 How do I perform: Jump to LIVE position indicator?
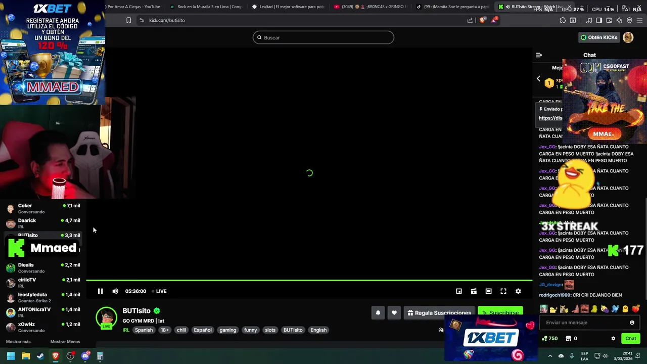pos(159,291)
